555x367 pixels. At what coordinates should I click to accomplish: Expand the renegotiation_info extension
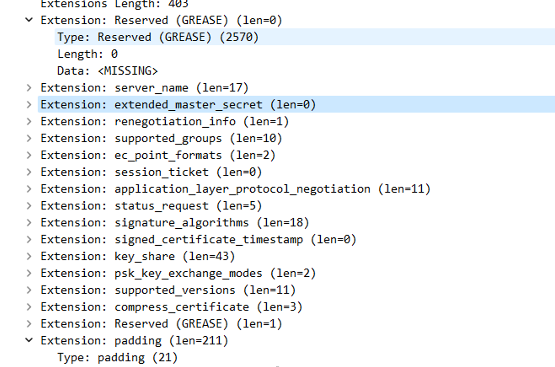click(x=29, y=121)
